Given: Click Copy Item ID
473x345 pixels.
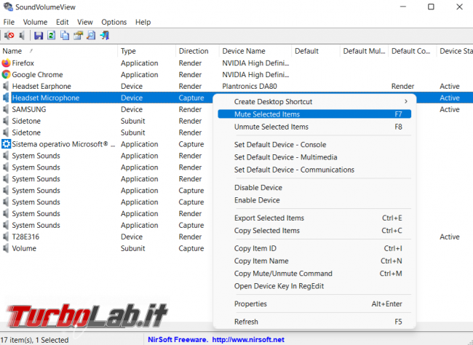Looking at the screenshot, I should [x=314, y=248].
